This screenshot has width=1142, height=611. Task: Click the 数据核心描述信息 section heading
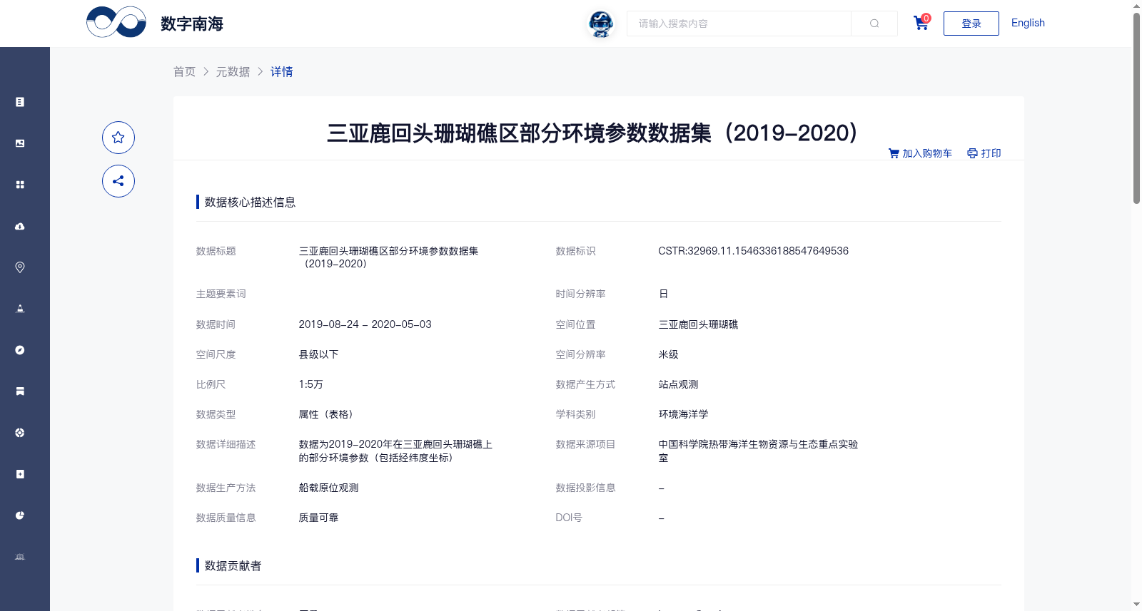point(250,202)
